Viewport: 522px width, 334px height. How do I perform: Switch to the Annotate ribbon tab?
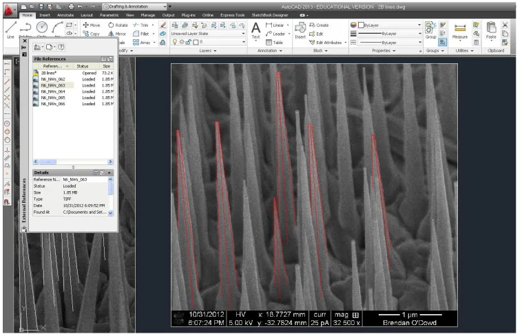pos(65,15)
